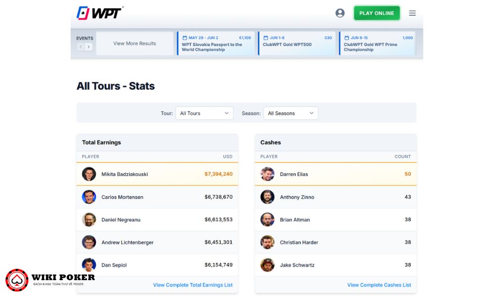Click calendar icon on MAY 29 - JUN 2 event
Screen dimensions: 494x296
(185, 38)
